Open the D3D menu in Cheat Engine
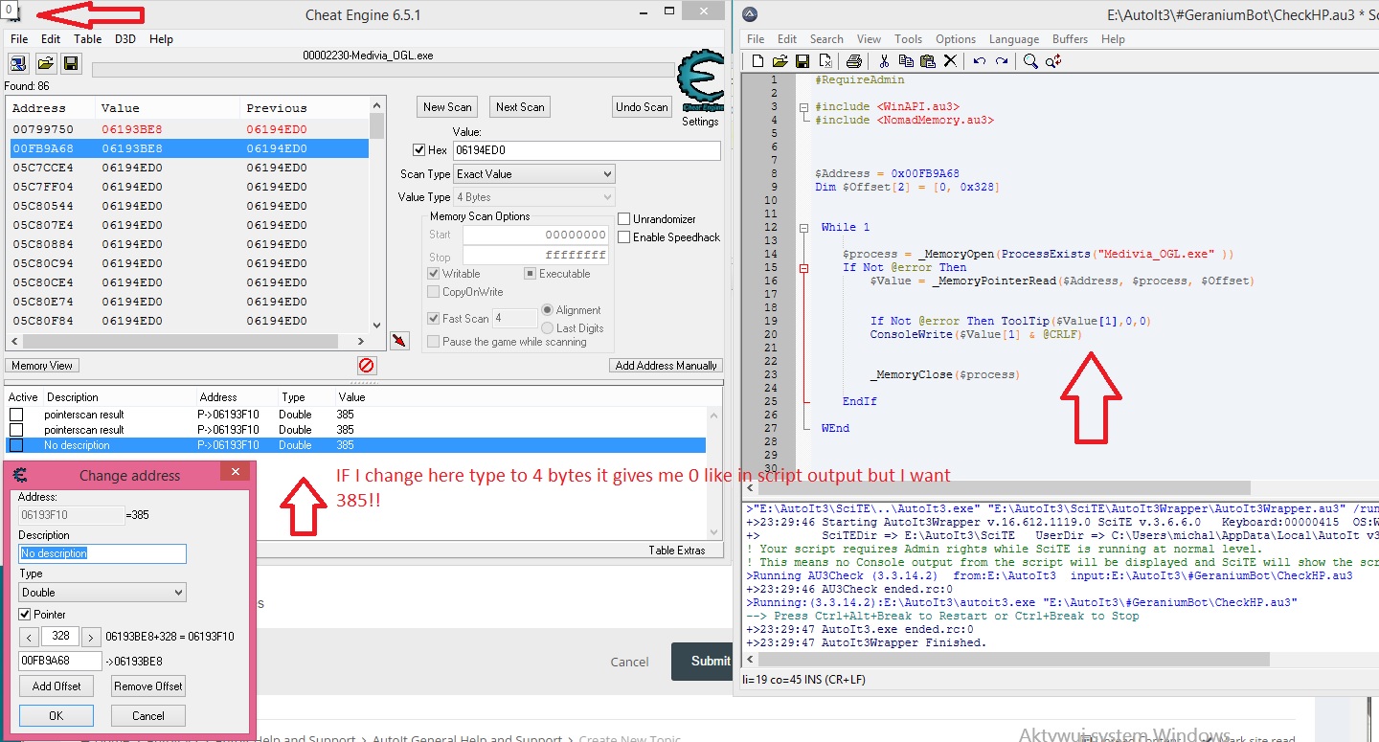1379x742 pixels. (x=125, y=39)
